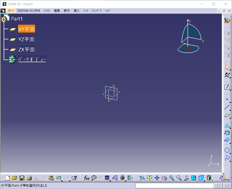Viewport: 232px width, 189px height.
Task: Select パーツボディー in the tree
Action: (32, 59)
